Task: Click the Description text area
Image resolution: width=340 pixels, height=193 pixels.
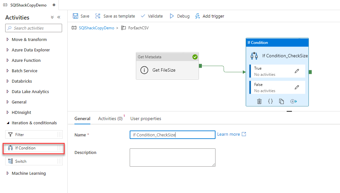Action: coord(172,158)
